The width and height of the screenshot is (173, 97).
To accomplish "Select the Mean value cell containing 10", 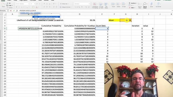I will [x=126, y=20].
